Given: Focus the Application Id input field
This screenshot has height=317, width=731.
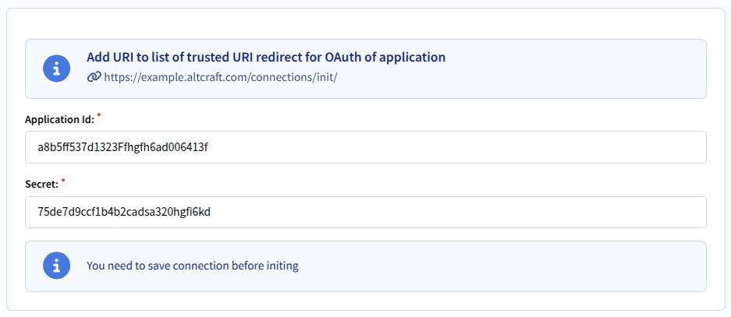Looking at the screenshot, I should coord(365,147).
